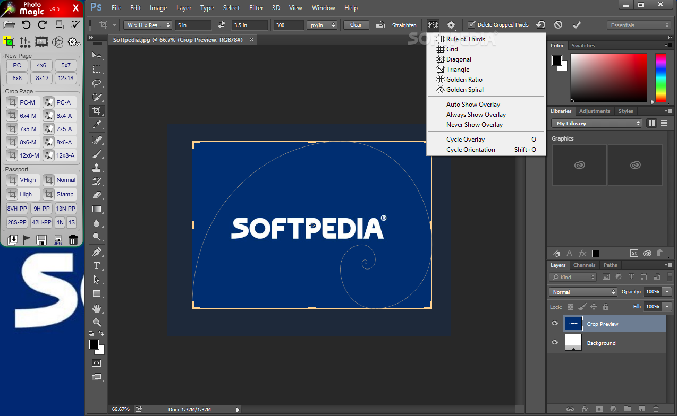
Task: Open the My Library dropdown
Action: 597,123
